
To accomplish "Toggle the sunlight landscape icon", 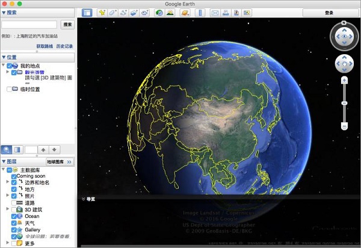I will 170,13.
